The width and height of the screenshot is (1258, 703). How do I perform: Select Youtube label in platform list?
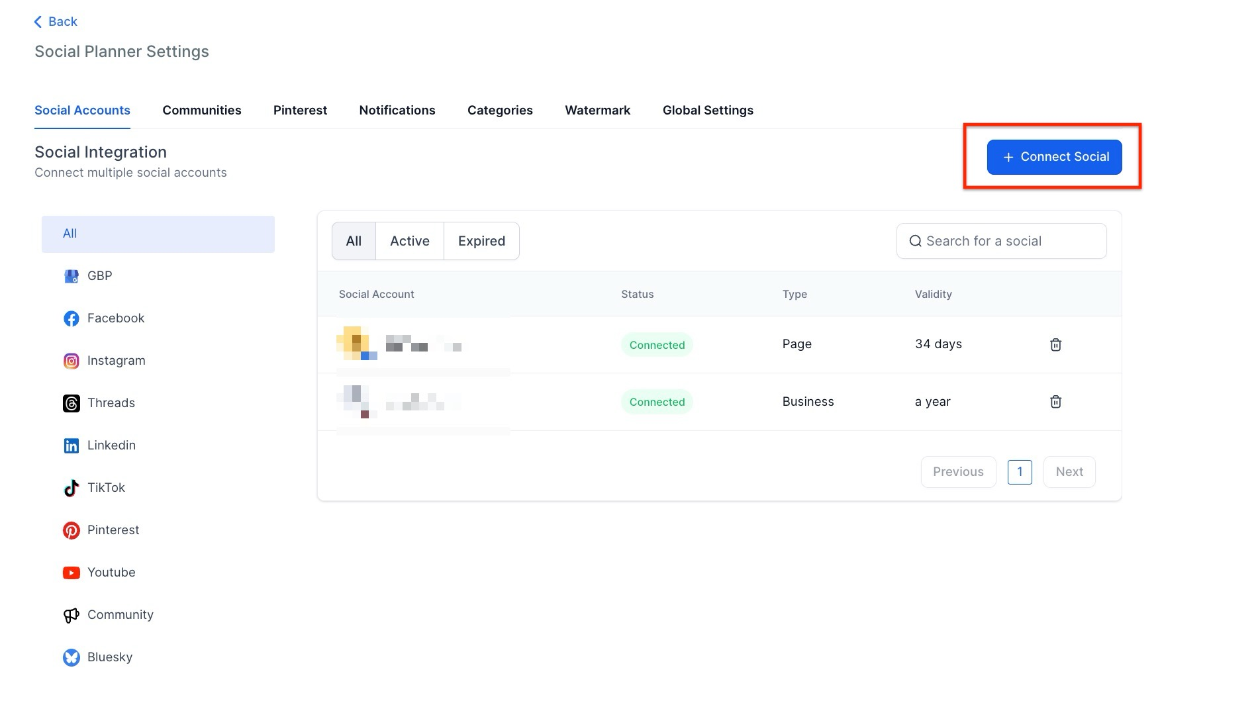111,573
